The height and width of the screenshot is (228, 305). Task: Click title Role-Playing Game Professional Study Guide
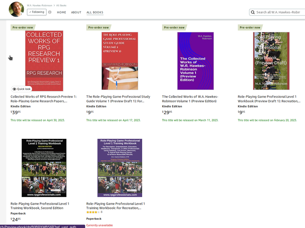(x=118, y=99)
